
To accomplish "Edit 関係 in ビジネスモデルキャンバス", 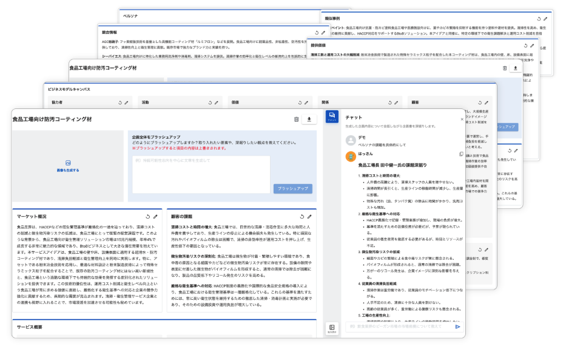I will coord(396,103).
